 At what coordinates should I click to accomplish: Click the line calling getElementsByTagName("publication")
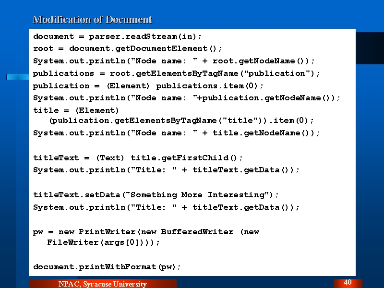point(176,73)
